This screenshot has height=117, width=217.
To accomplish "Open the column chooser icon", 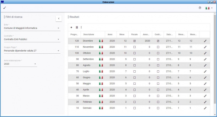I will (77, 27).
